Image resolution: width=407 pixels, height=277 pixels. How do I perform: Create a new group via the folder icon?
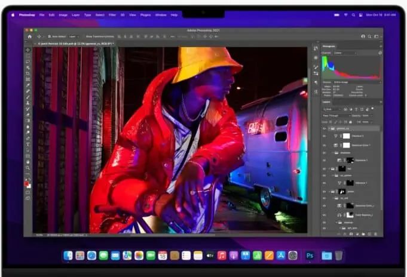[363, 234]
